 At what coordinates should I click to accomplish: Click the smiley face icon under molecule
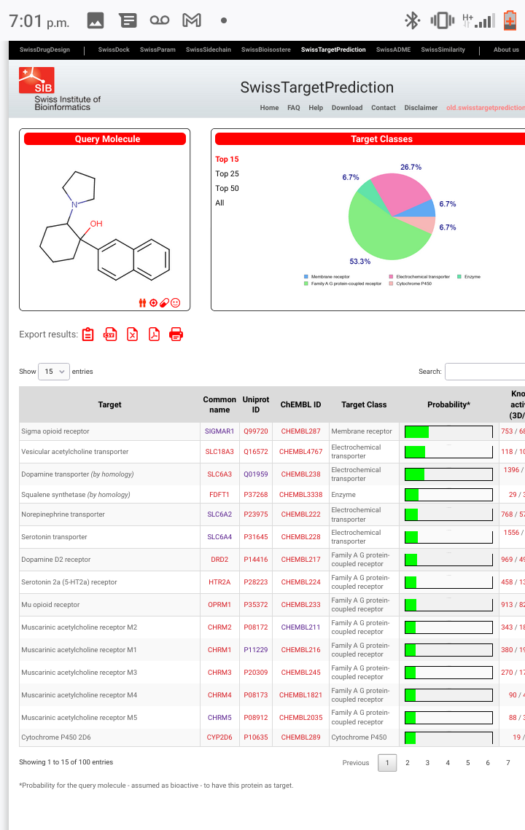click(175, 303)
